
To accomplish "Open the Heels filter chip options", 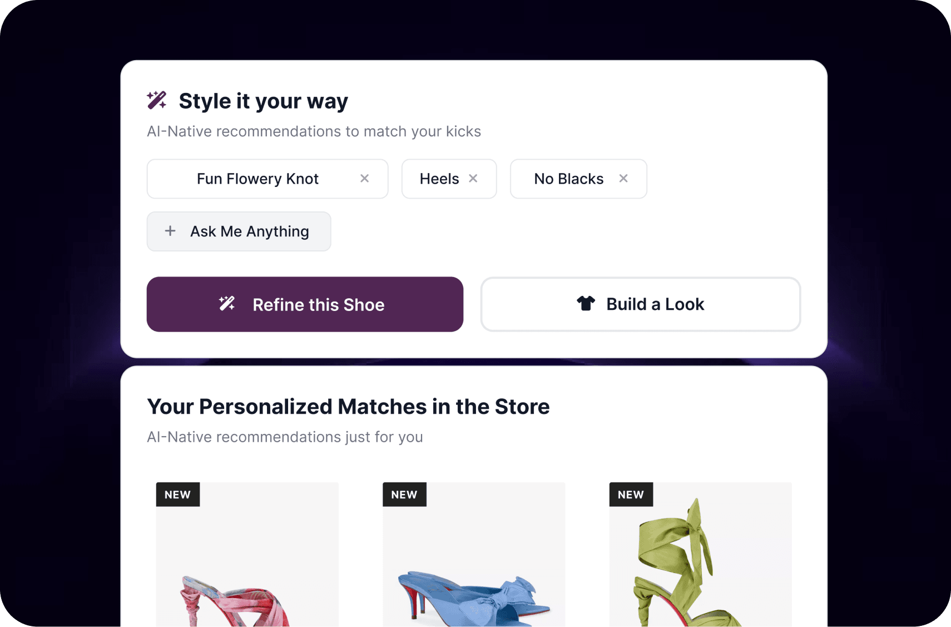I will [439, 178].
